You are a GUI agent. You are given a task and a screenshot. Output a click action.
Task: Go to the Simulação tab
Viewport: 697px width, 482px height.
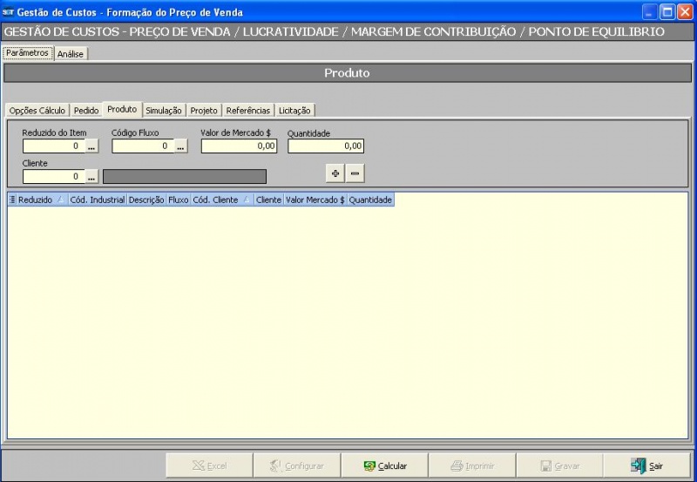[x=164, y=111]
